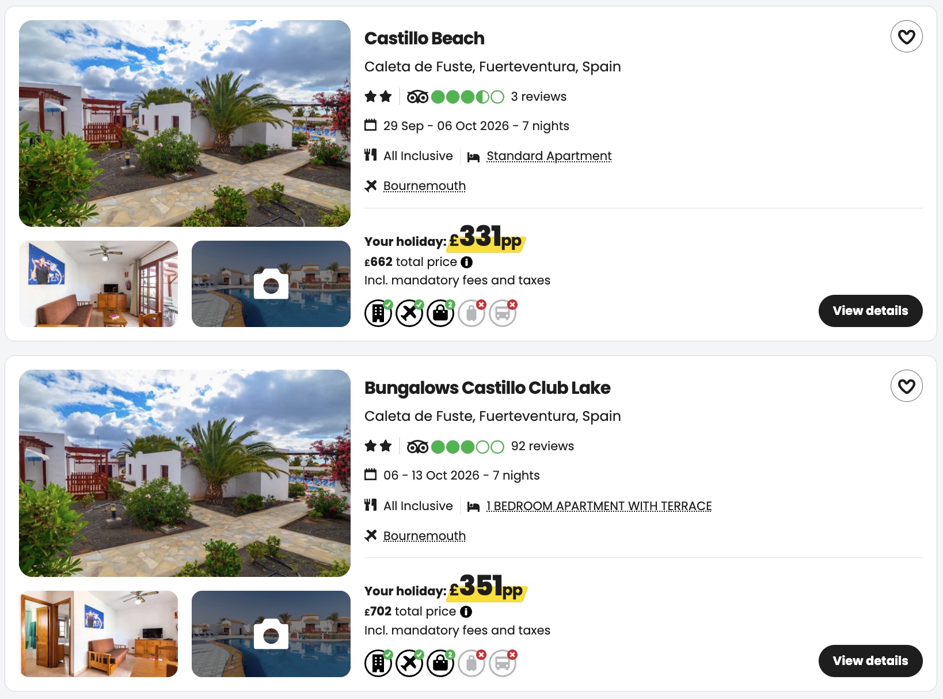Click hand luggage icon for Castillo Beach

[x=440, y=313]
